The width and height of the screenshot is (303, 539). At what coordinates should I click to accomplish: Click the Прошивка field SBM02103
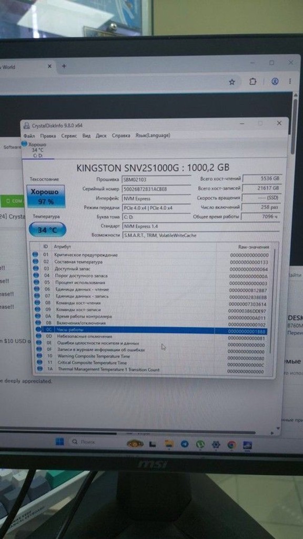[x=156, y=179]
